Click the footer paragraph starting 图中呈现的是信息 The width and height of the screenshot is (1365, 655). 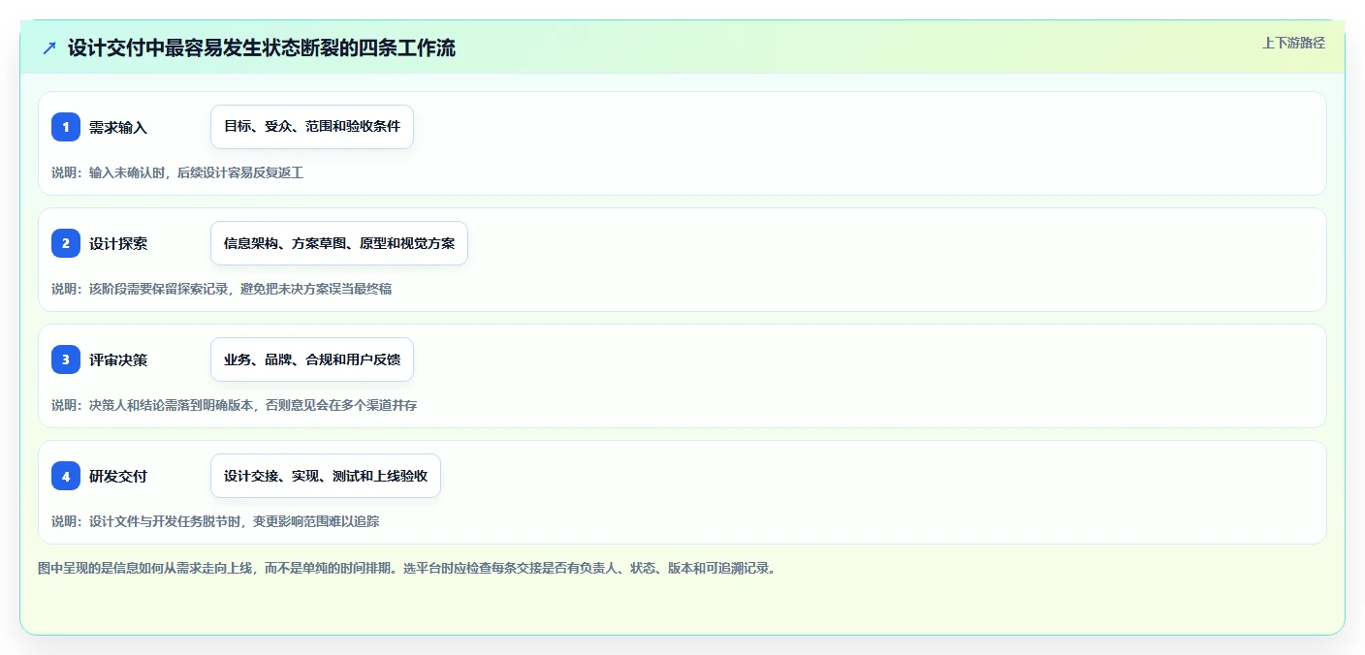(406, 568)
